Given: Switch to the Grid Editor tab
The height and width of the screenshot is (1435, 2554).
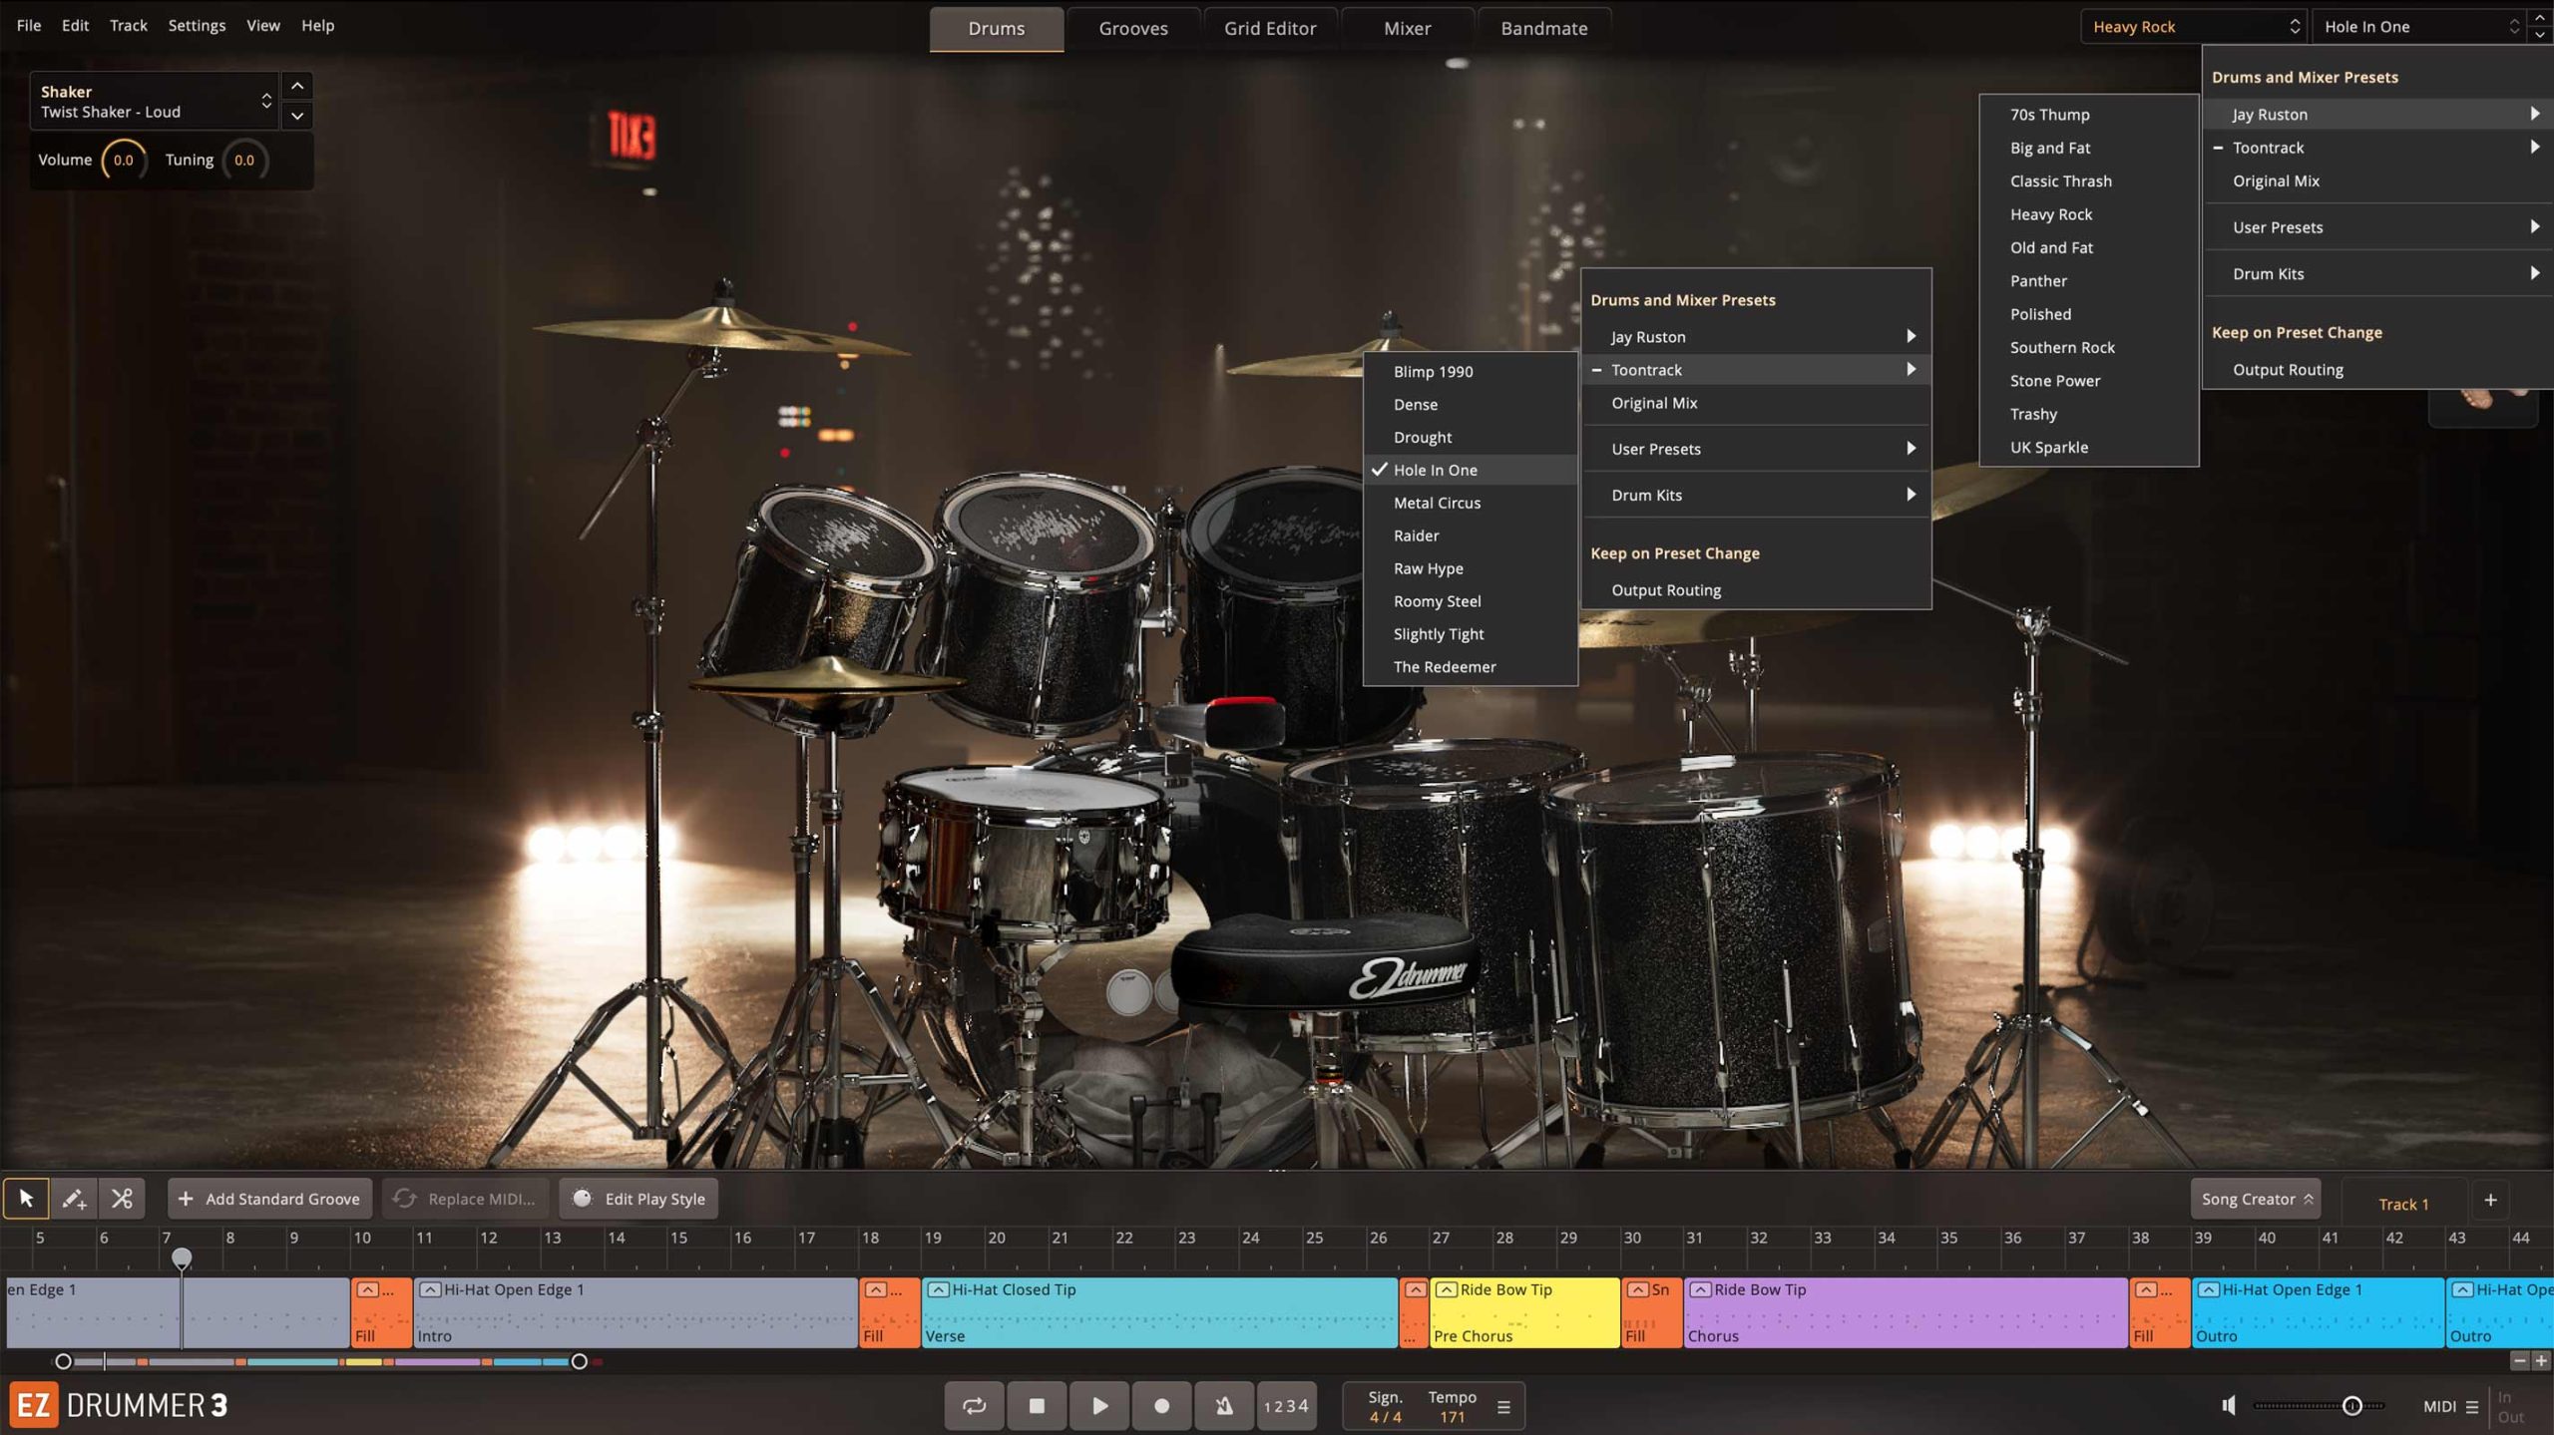Looking at the screenshot, I should [x=1270, y=29].
